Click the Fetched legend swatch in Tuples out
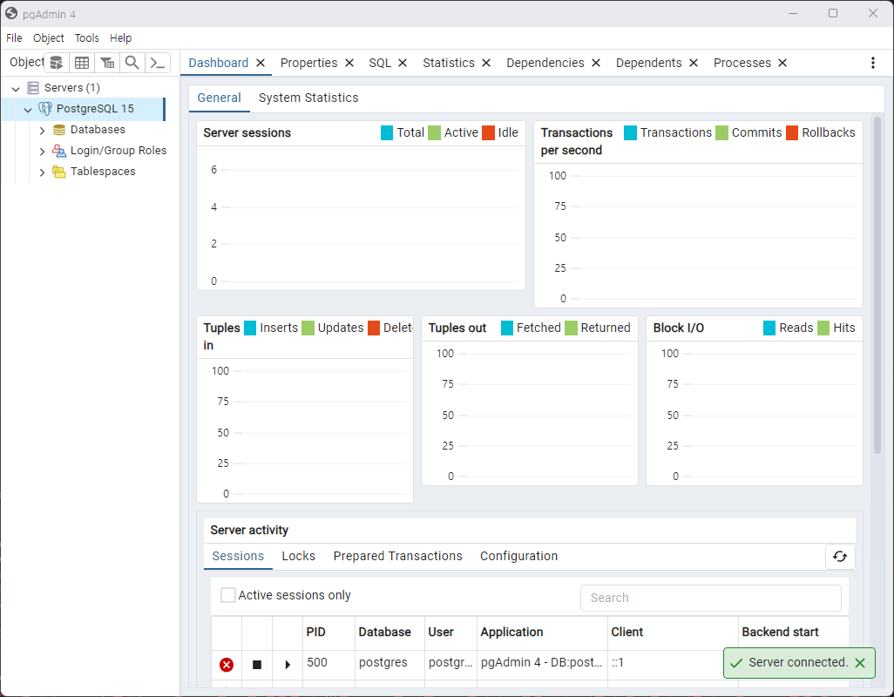 pyautogui.click(x=507, y=328)
